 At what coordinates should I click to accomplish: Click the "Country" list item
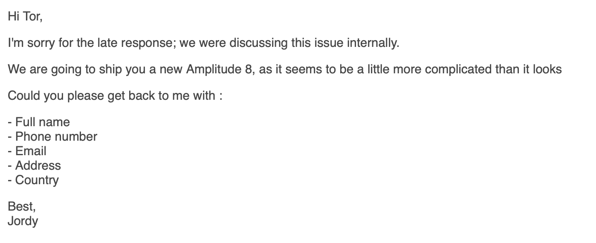[37, 180]
